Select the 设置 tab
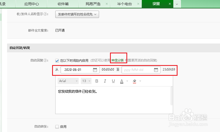220x132 pixels. tap(156, 4)
